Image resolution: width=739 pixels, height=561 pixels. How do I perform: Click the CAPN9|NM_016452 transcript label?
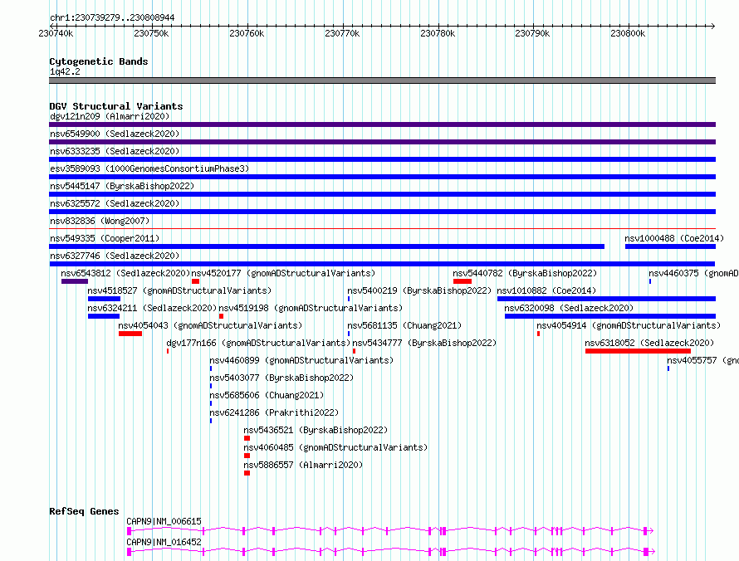(164, 542)
